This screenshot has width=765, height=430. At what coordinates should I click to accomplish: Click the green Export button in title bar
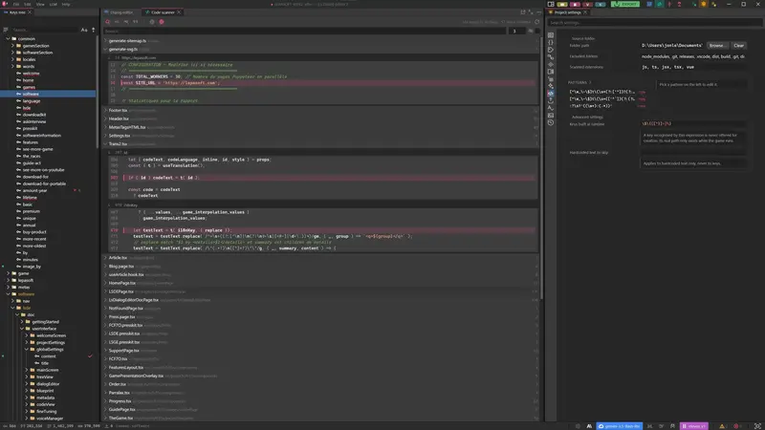point(625,4)
